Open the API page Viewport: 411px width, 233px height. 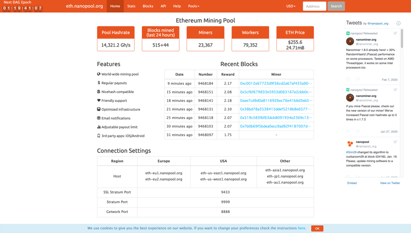(x=163, y=6)
